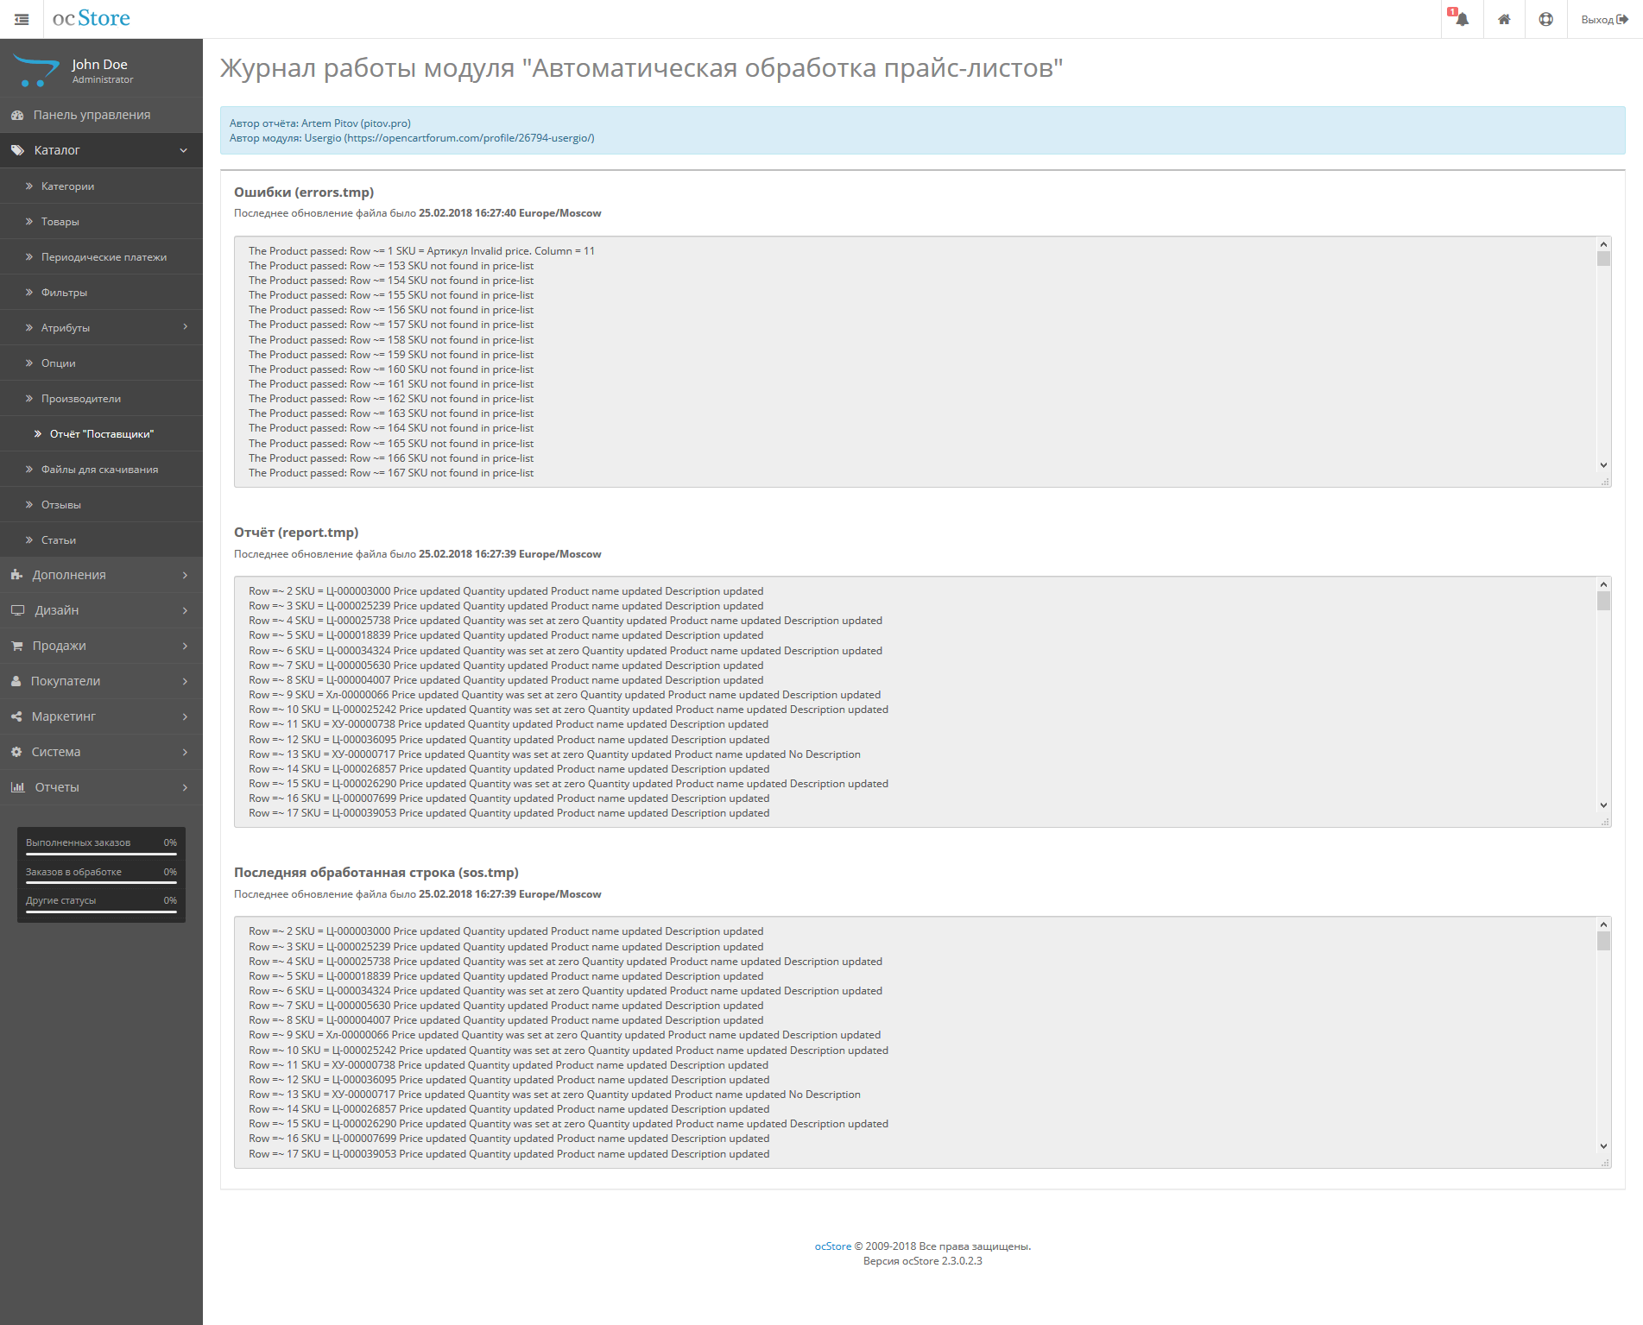Click the tags icon beside Каталог

point(17,150)
